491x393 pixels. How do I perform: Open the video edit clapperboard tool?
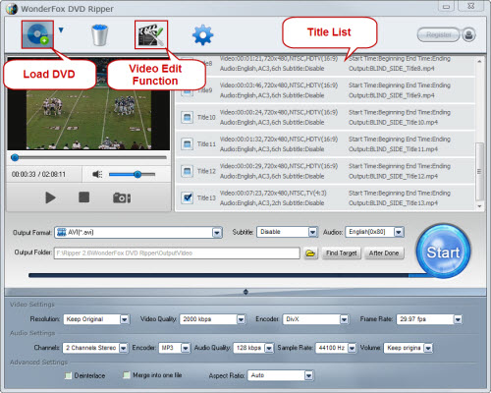click(x=151, y=34)
